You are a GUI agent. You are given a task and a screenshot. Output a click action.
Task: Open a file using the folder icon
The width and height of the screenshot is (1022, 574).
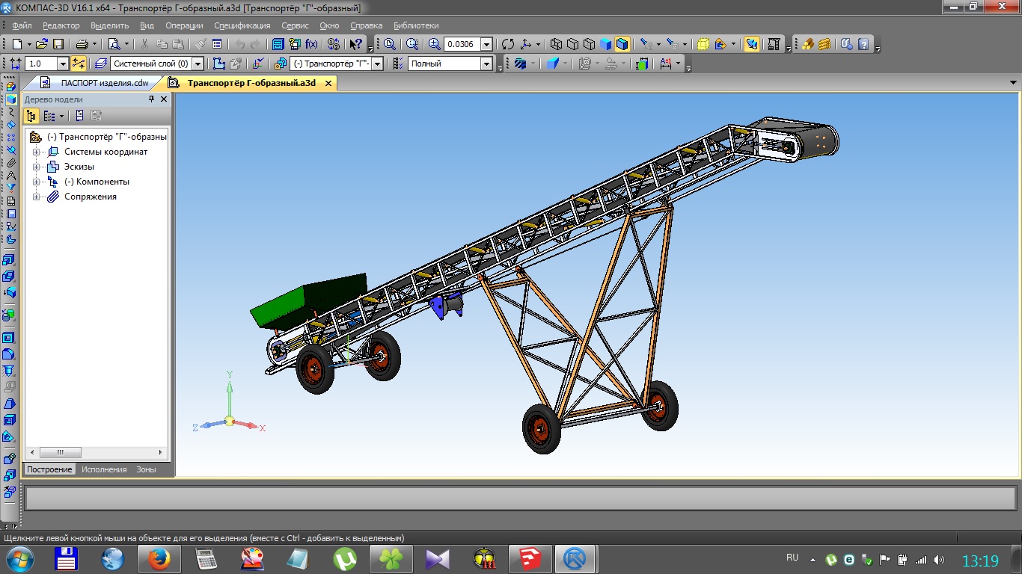click(x=42, y=44)
